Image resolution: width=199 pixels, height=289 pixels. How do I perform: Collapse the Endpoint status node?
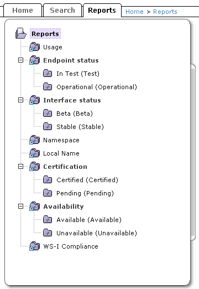pos(20,60)
